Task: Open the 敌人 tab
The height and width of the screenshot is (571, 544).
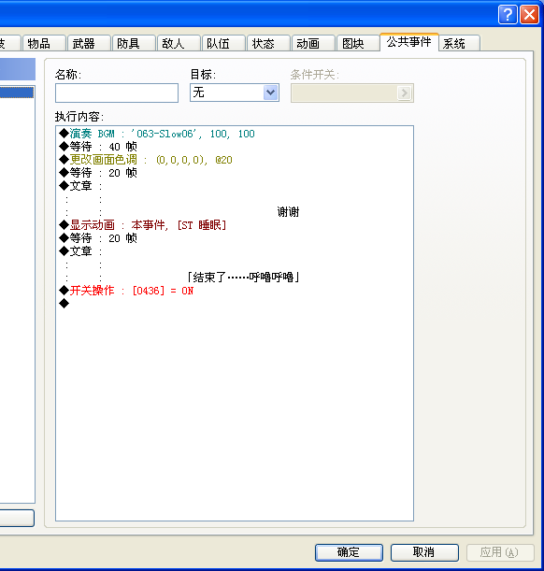Action: pos(179,43)
